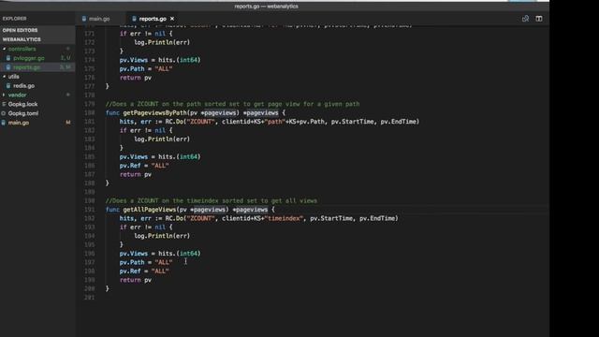Open changes icon in editor toolbar
Screen dimensions: 599x337
coord(525,19)
